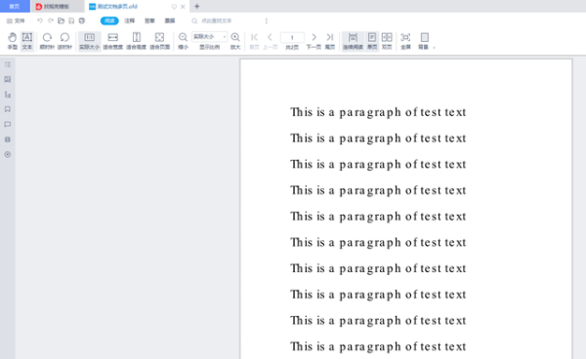Open a new tab with plus
Viewport: 586px width, 359px height.
click(x=197, y=7)
